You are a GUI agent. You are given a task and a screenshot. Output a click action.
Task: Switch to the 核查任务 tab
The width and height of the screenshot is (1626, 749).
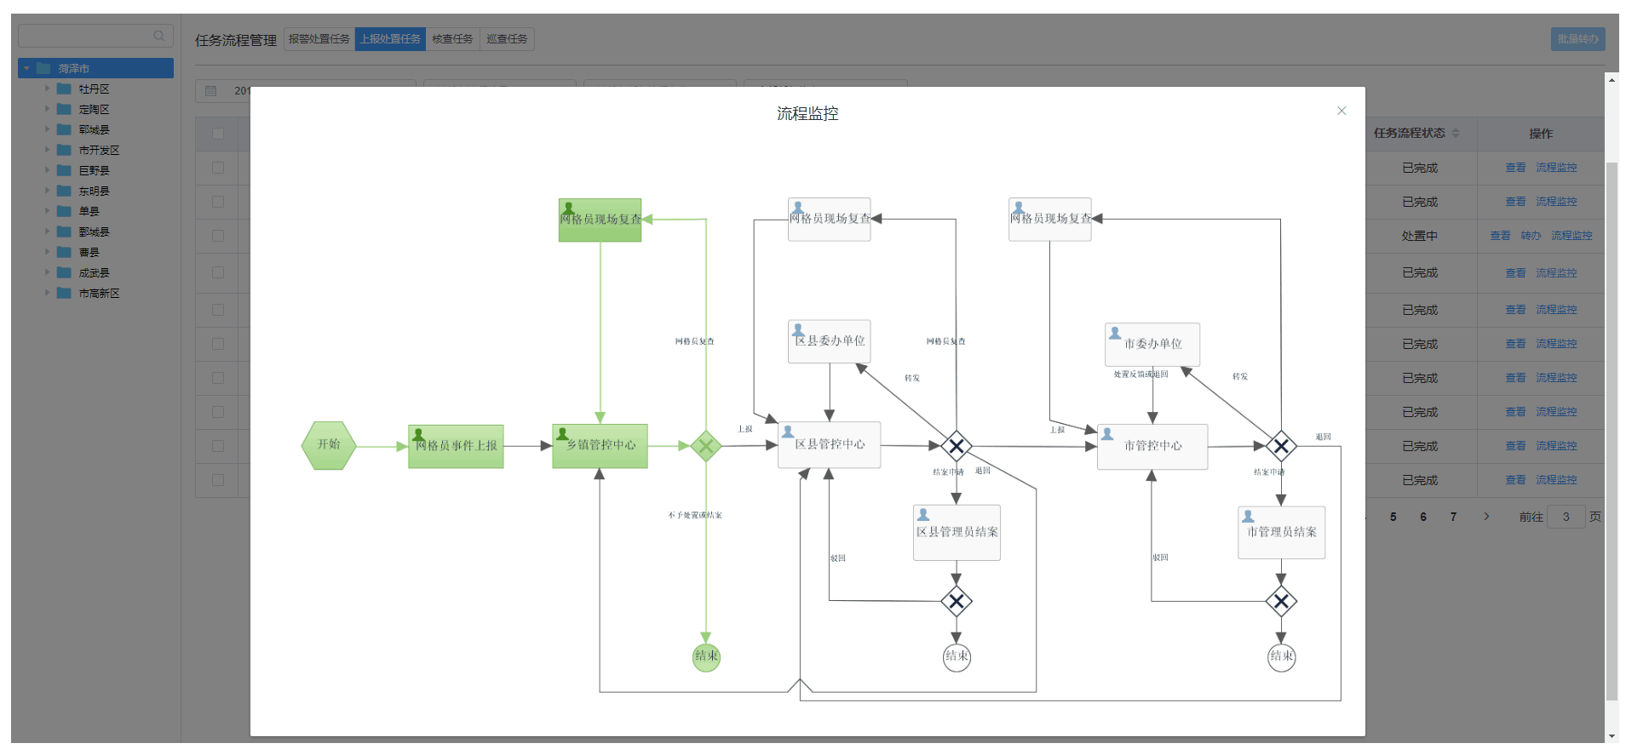(452, 39)
